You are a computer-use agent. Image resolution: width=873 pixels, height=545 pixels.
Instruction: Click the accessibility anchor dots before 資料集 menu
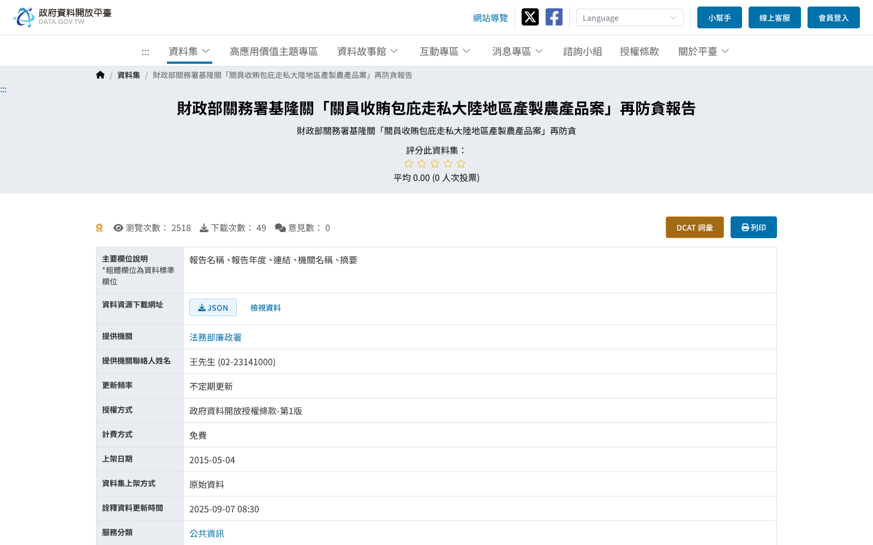(x=145, y=52)
